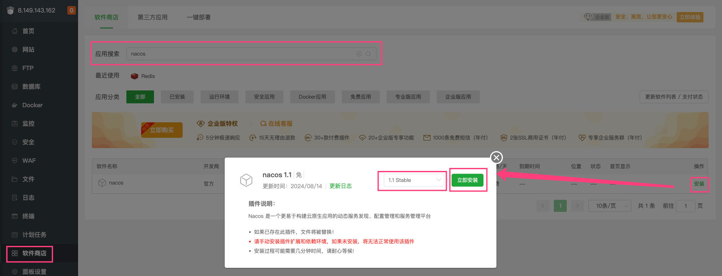Select 软件商店 in the sidebar
This screenshot has width=722, height=276.
click(34, 253)
